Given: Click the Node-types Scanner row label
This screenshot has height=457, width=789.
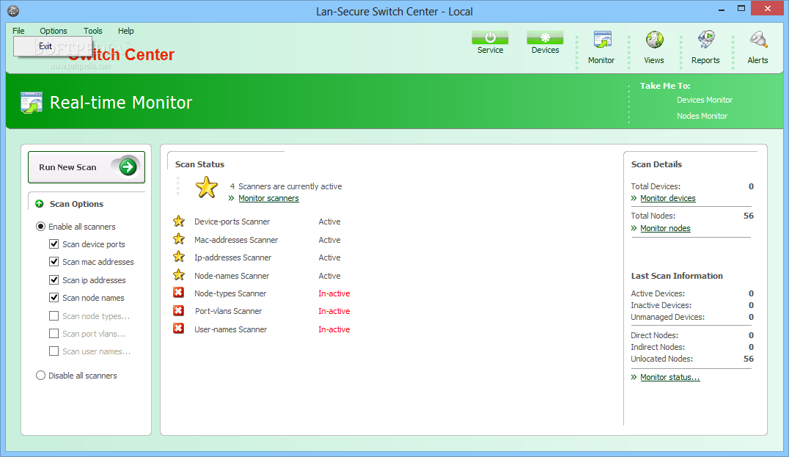Looking at the screenshot, I should (x=230, y=293).
